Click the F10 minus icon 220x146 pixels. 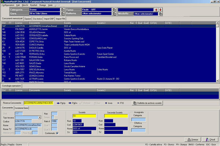(118, 103)
